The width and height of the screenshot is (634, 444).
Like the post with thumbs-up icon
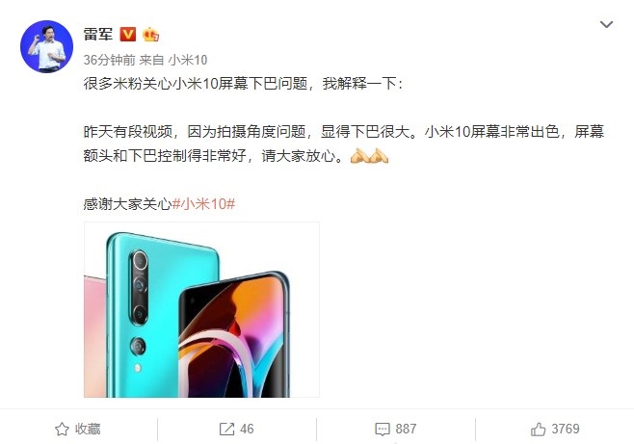pos(538,429)
